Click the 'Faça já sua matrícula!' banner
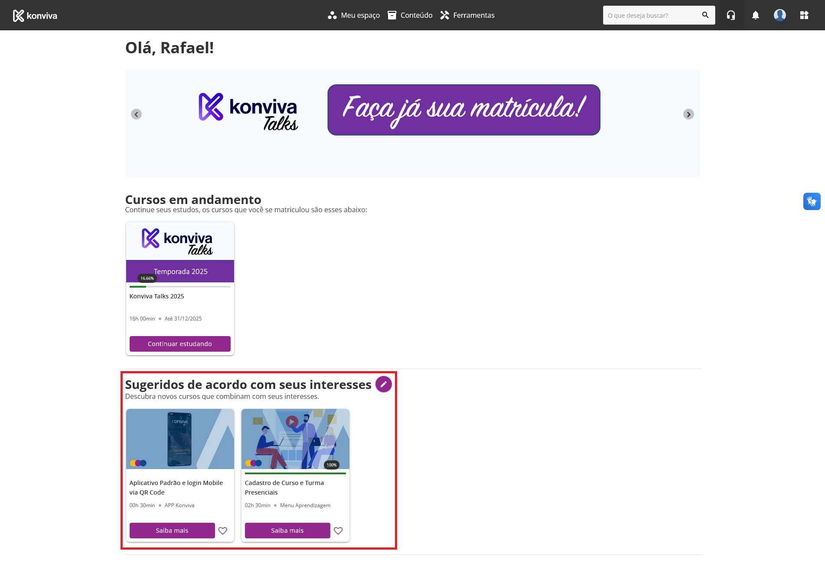This screenshot has width=825, height=573. [464, 110]
